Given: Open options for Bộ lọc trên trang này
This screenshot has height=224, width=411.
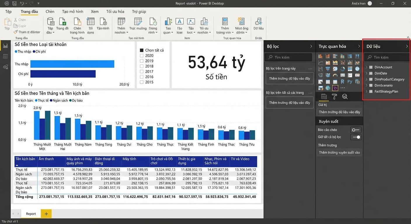Looking at the screenshot, I should click(310, 69).
